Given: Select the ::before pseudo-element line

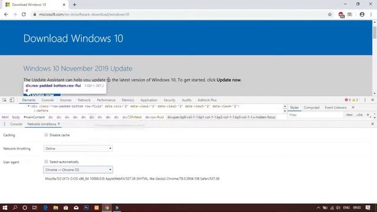Looking at the screenshot, I should 41,111.
